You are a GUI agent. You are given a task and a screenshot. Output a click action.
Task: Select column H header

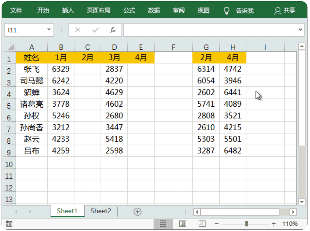(x=233, y=47)
